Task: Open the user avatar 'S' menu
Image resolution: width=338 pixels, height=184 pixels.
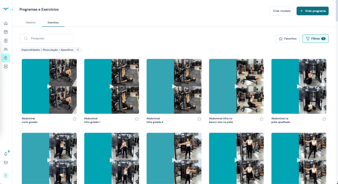Action: [x=6, y=175]
